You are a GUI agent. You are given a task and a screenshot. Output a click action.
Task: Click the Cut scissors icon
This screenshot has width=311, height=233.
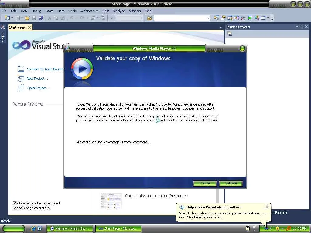coord(50,18)
